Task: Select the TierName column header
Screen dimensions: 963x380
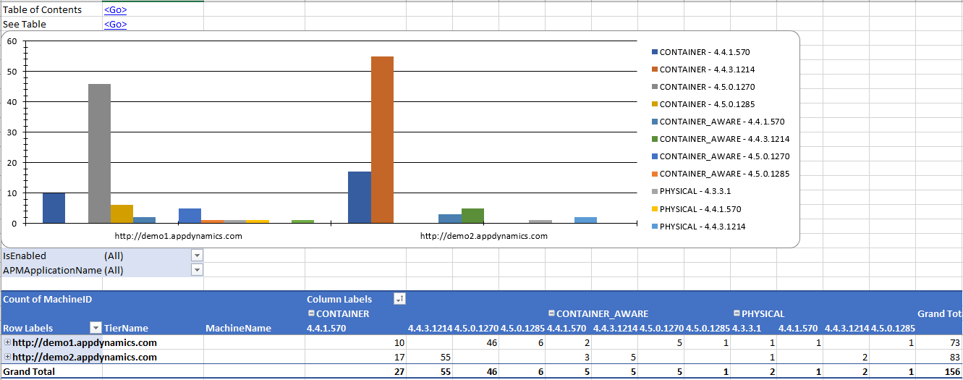Action: (126, 328)
